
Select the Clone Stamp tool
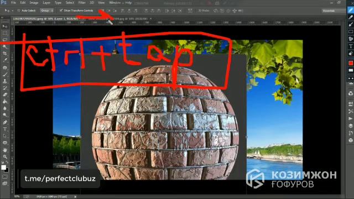tap(5, 81)
